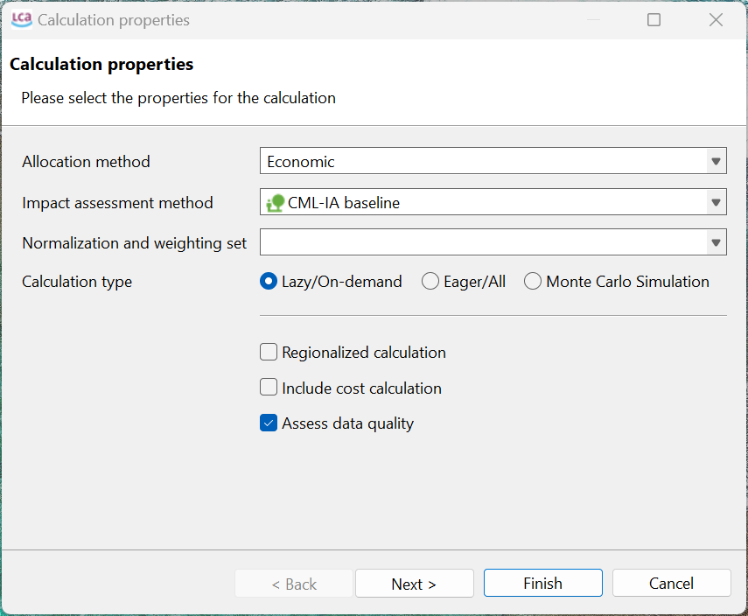Click the openLCA logo in title bar
748x616 pixels.
tap(21, 19)
